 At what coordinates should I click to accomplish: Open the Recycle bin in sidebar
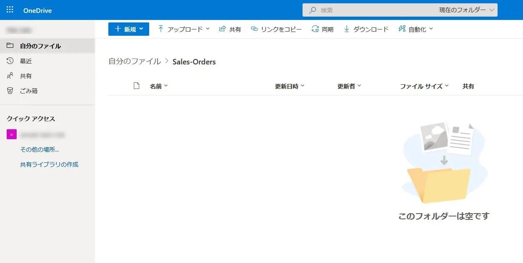click(x=28, y=91)
